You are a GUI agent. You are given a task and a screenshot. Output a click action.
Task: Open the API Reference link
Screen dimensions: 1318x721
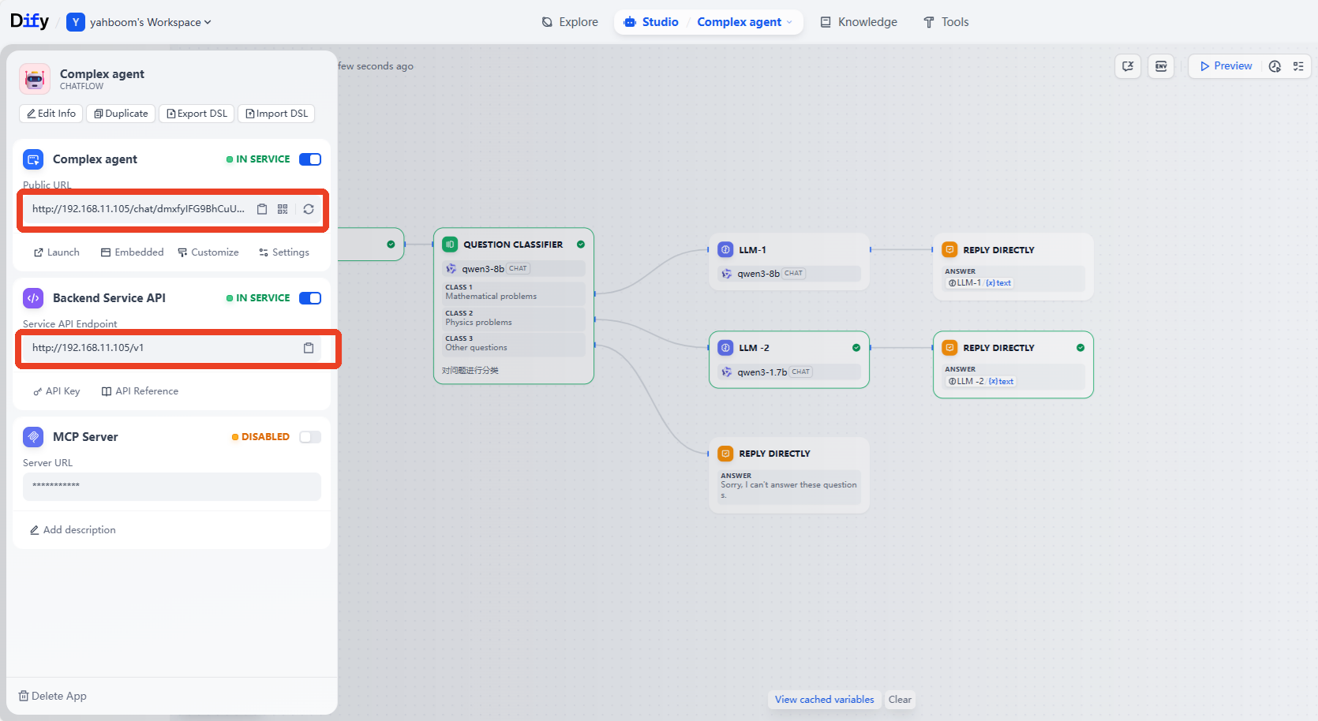140,391
